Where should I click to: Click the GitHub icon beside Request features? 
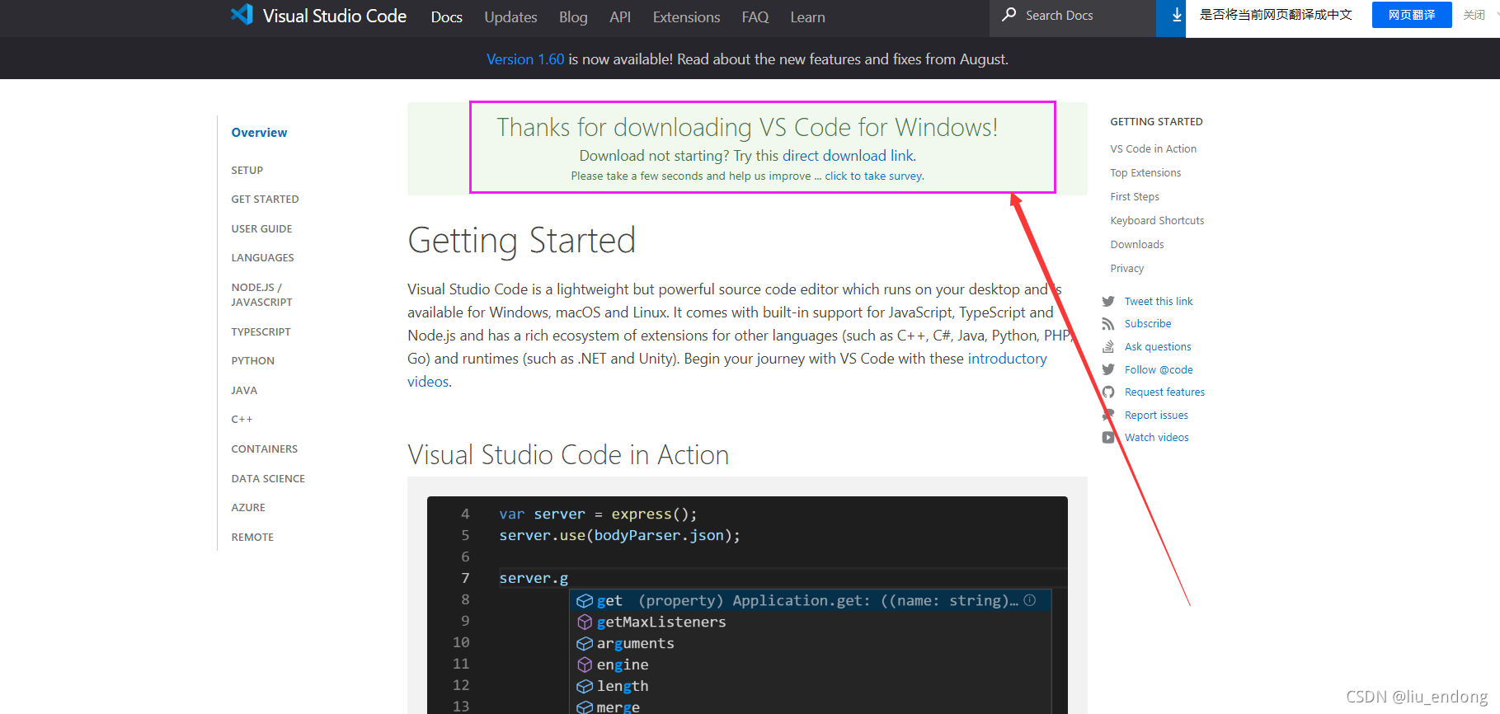[1108, 392]
